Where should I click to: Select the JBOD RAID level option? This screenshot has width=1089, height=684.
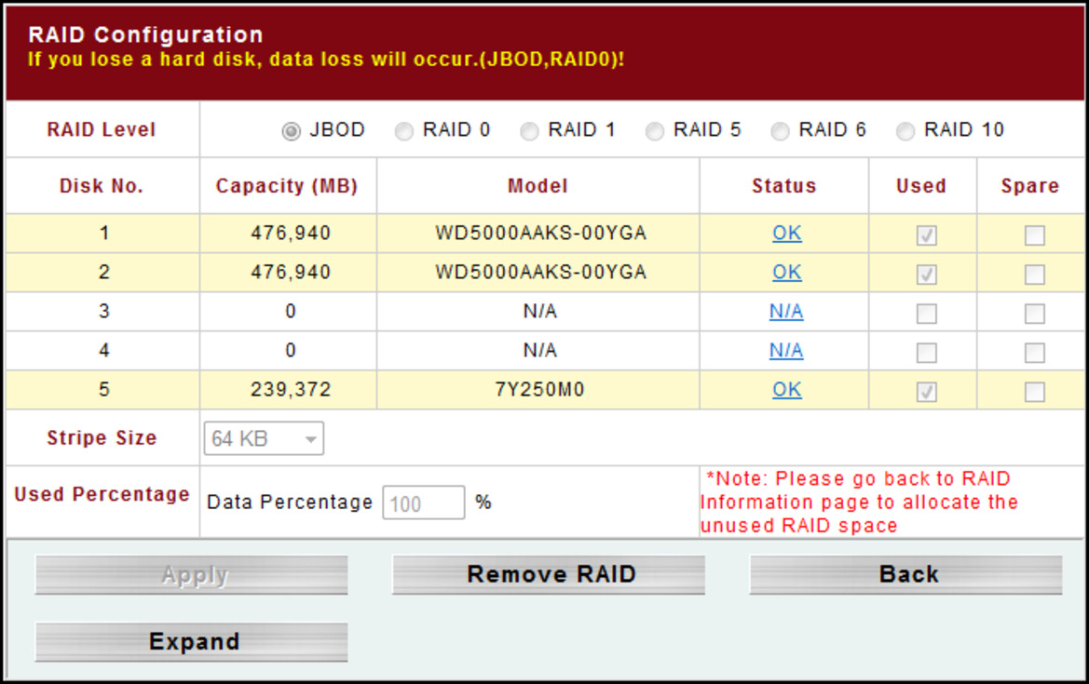pos(292,132)
